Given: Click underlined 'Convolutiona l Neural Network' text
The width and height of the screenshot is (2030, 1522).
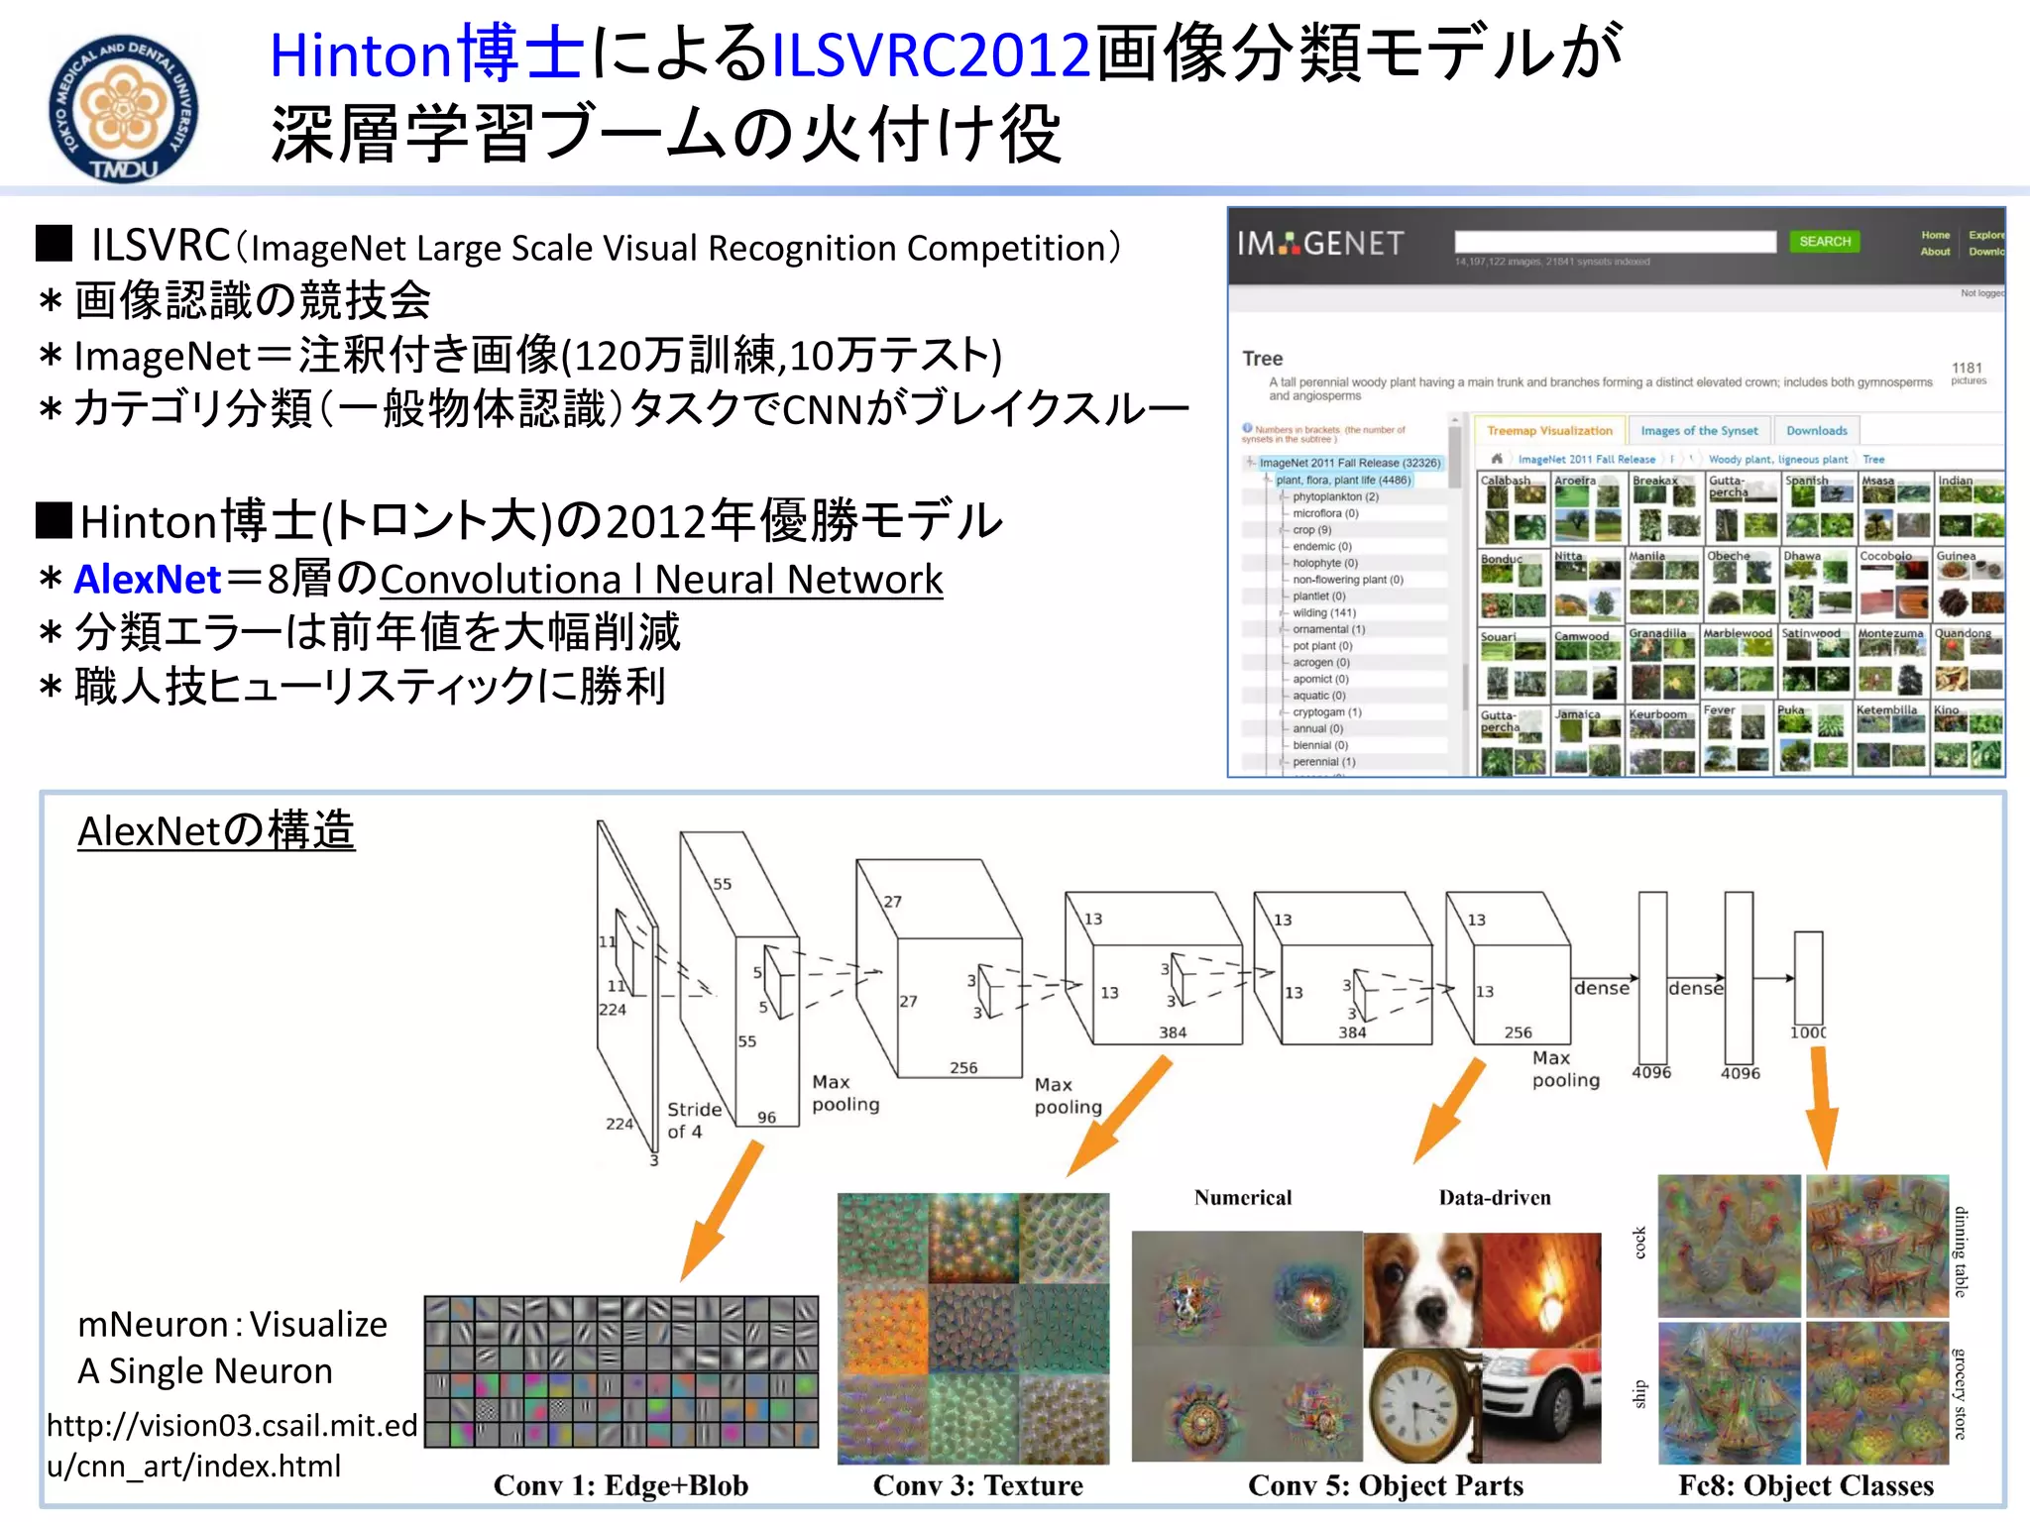Looking at the screenshot, I should (661, 580).
